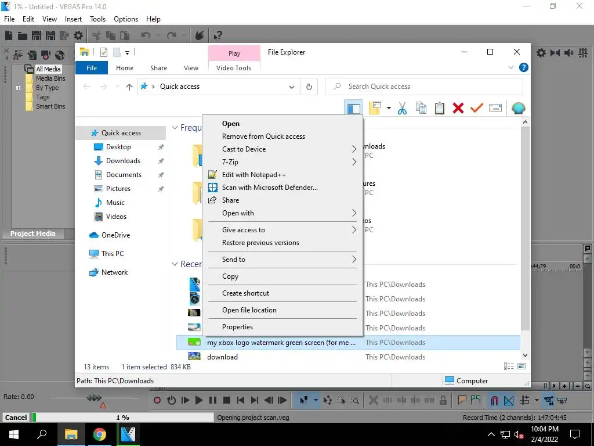Cancel the project loading

tap(16, 418)
